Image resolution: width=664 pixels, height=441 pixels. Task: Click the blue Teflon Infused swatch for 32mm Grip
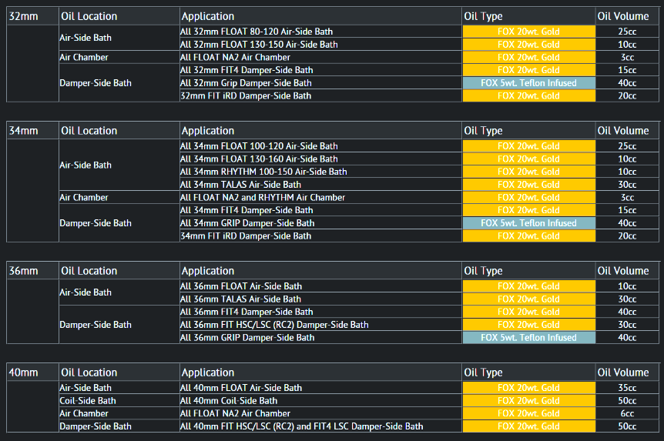528,83
